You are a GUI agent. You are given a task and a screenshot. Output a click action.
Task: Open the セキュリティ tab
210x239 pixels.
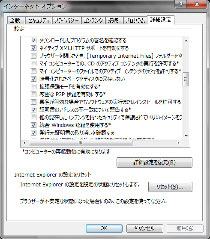pyautogui.click(x=39, y=20)
